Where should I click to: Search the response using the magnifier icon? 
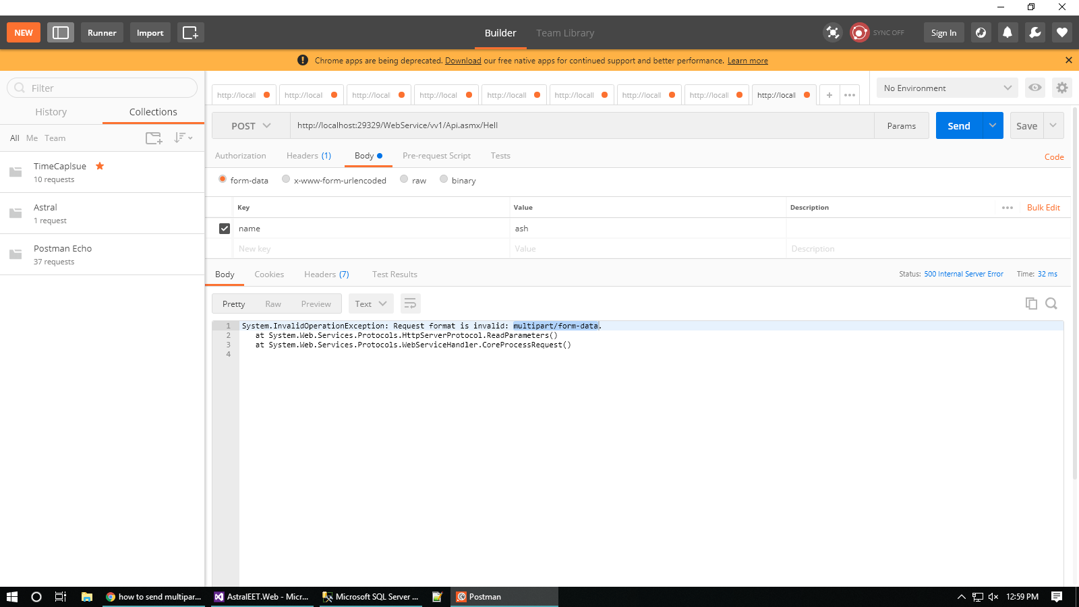point(1051,303)
